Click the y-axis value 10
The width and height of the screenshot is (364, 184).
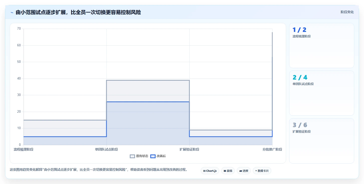tap(19, 128)
